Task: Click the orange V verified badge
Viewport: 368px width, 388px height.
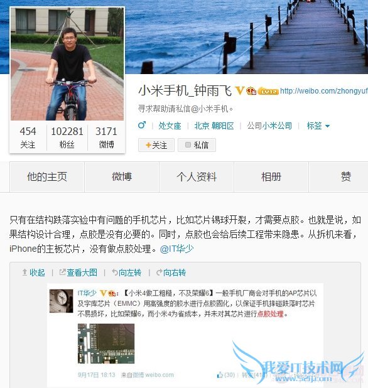Action: [x=239, y=91]
